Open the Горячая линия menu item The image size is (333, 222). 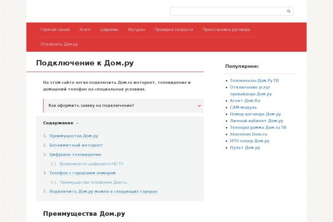point(55,30)
